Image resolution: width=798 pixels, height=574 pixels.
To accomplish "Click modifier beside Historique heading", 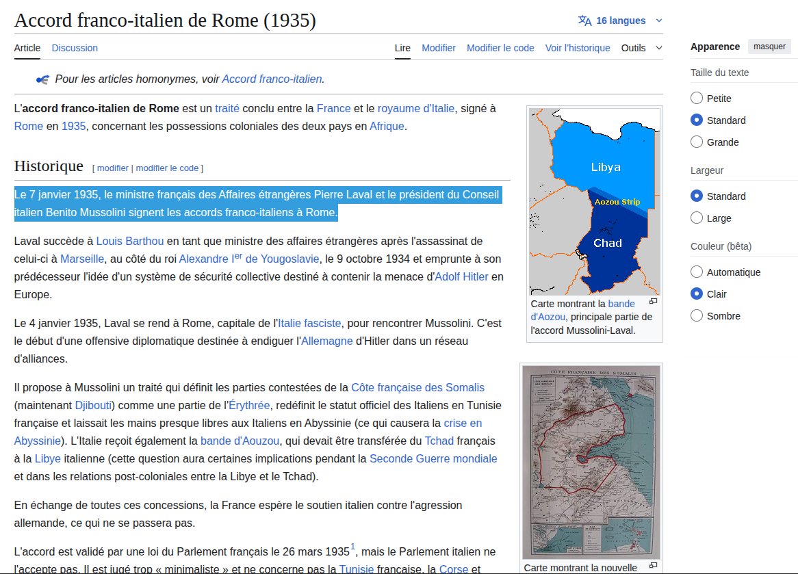I will [x=112, y=168].
